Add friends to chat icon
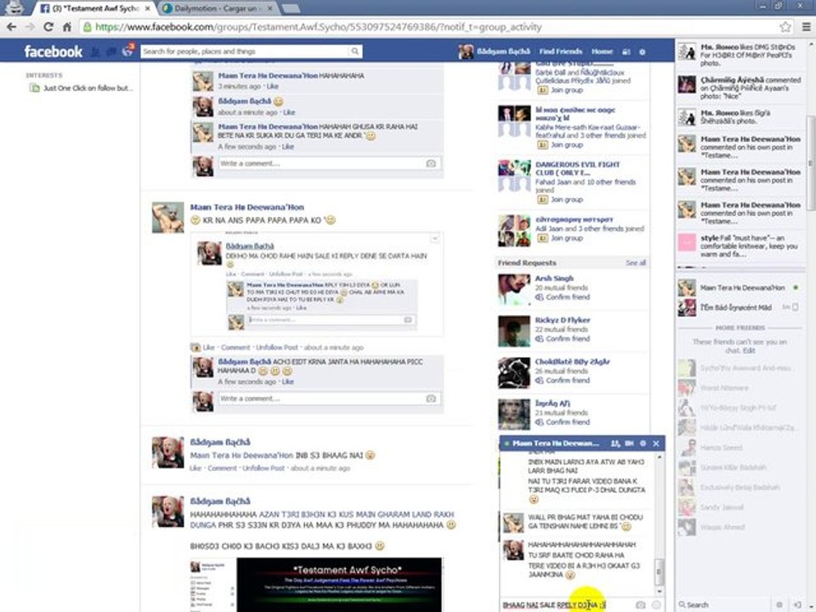816x612 pixels. pyautogui.click(x=615, y=444)
